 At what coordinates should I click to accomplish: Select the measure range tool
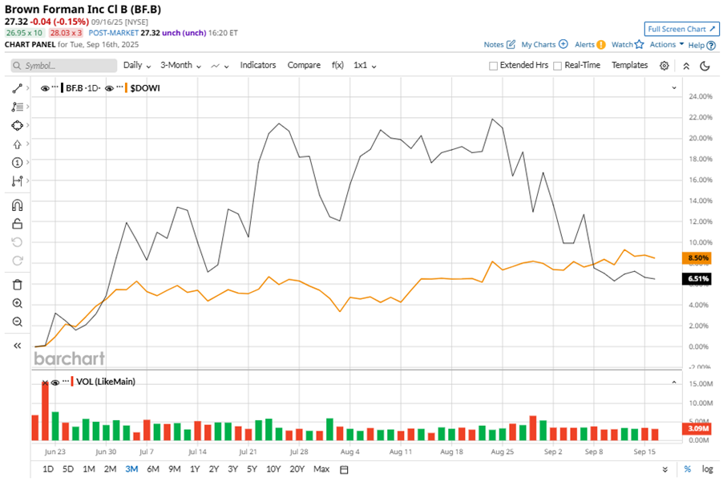pyautogui.click(x=17, y=180)
